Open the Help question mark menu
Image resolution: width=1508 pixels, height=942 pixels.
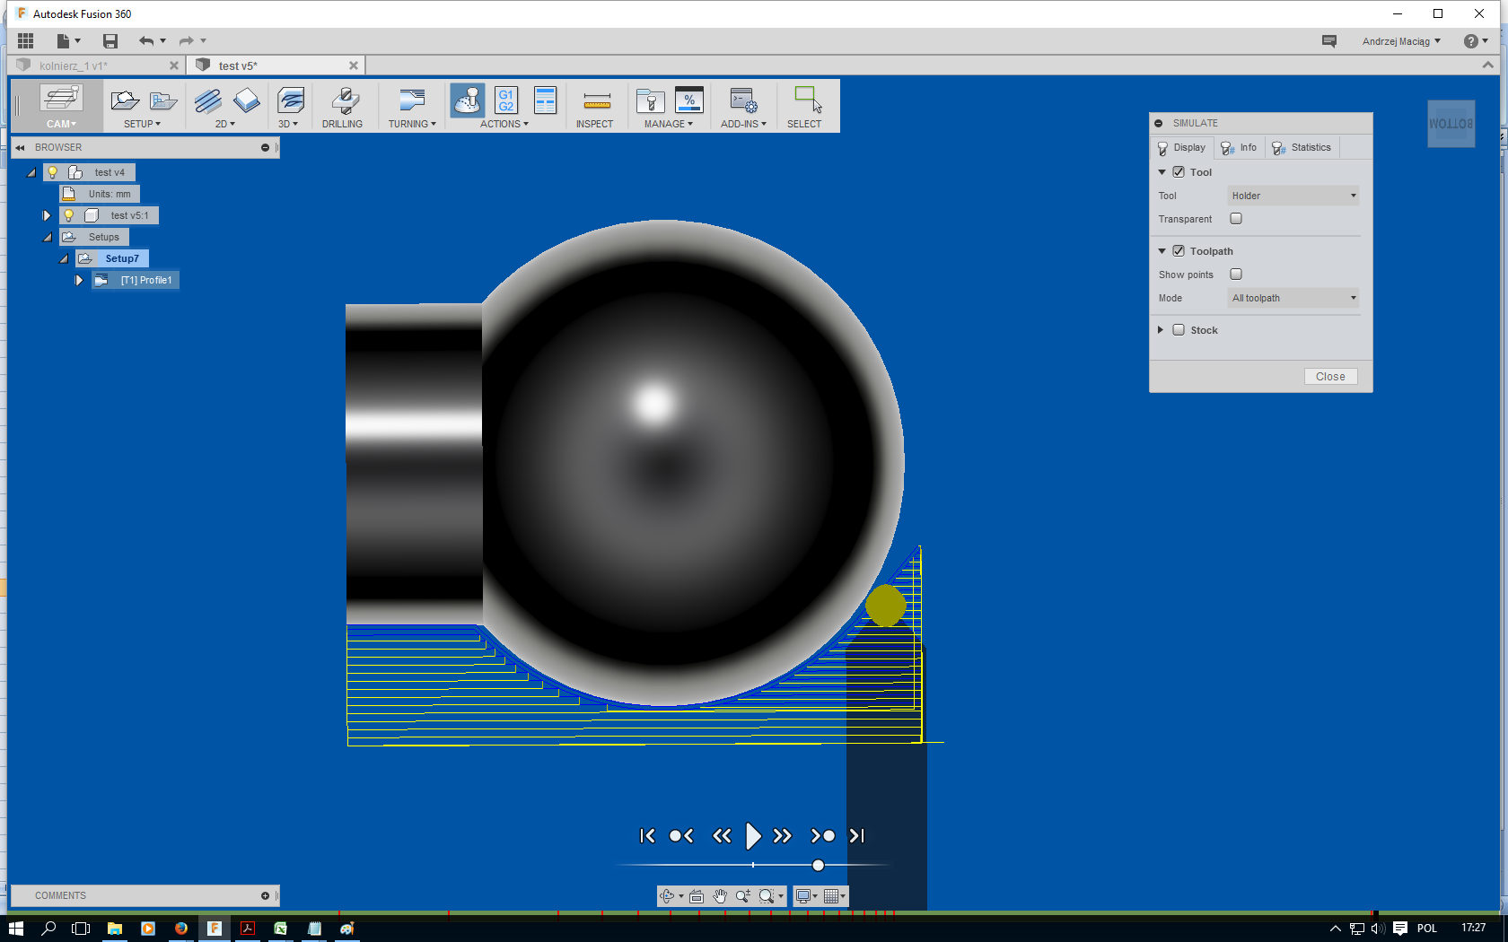point(1476,41)
